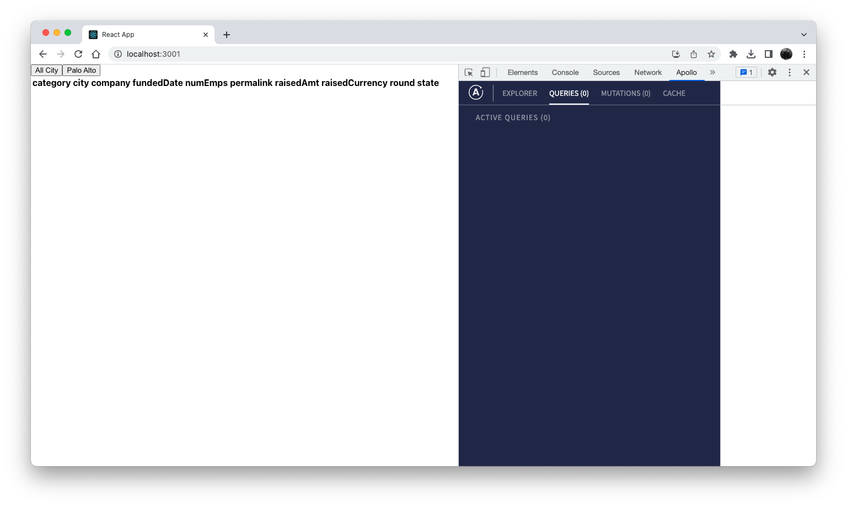Switch to the Queries tab

click(x=569, y=93)
